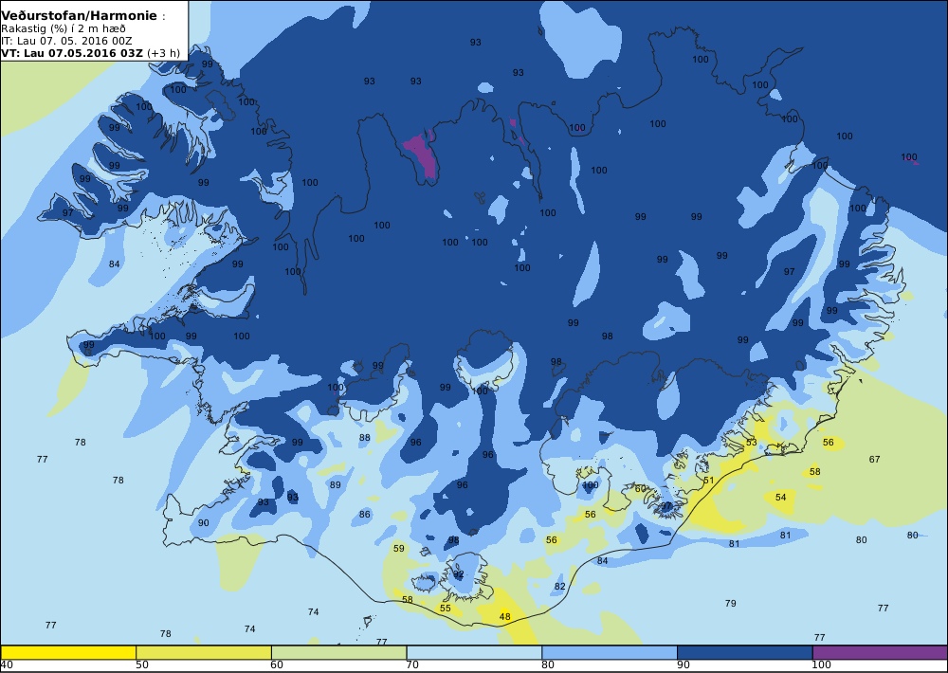Select the humidity value 53
This screenshot has width=948, height=673.
tap(752, 443)
